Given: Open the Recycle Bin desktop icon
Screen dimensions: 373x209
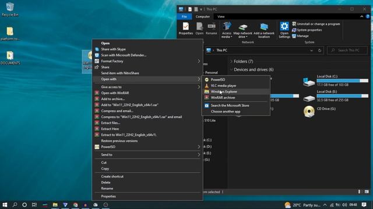Looking at the screenshot, I should tap(10, 9).
